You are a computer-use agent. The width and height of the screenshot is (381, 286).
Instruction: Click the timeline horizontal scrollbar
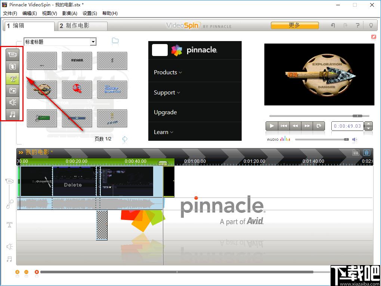pos(177,272)
